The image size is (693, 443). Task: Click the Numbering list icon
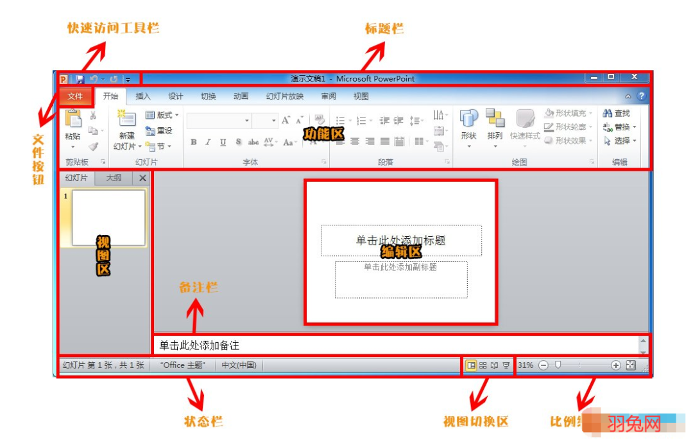tap(361, 120)
